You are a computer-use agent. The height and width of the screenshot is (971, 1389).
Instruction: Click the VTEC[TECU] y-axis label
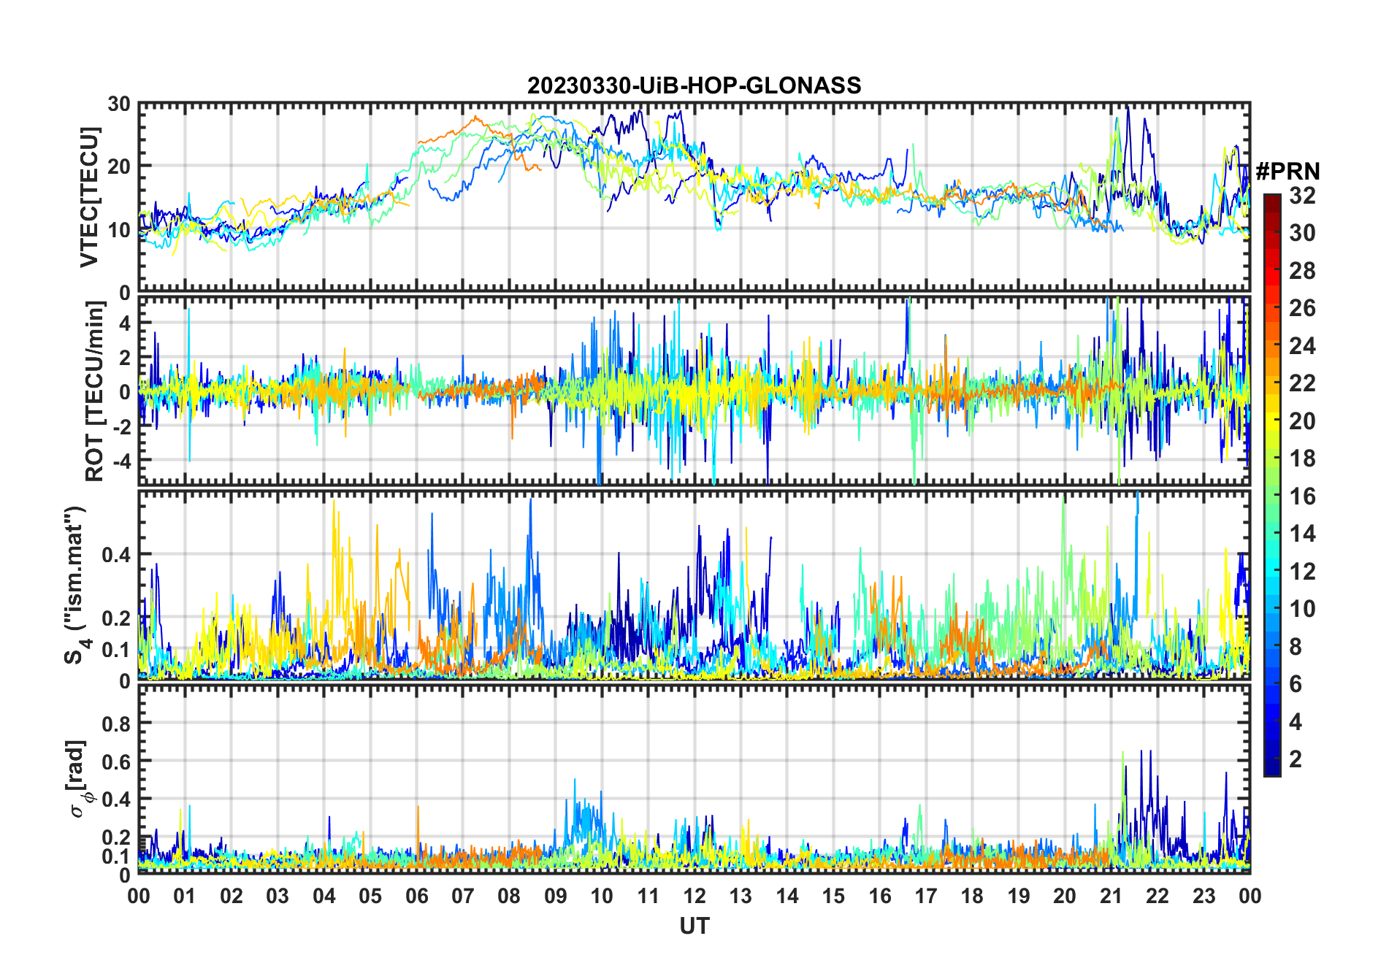click(89, 197)
